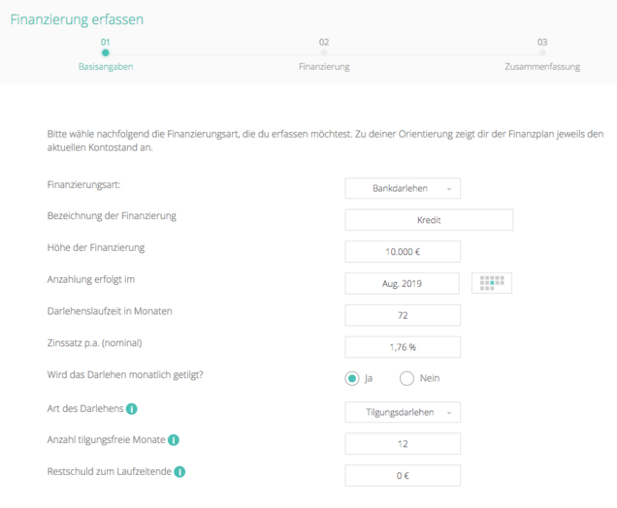Image resolution: width=617 pixels, height=508 pixels.
Task: Show info for Restschuld zum Laufzeitende
Action: (x=179, y=471)
